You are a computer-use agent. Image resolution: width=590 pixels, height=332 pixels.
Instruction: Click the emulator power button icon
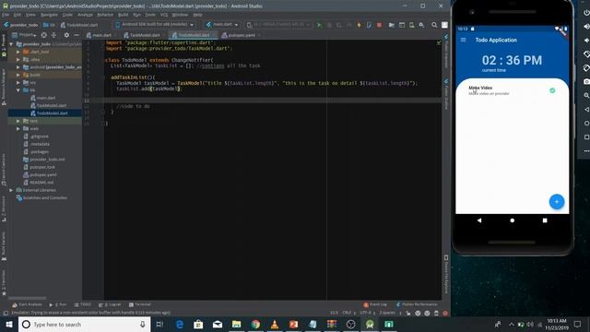[586, 12]
